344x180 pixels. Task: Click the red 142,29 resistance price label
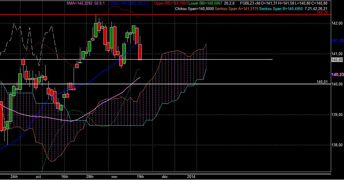322,13
